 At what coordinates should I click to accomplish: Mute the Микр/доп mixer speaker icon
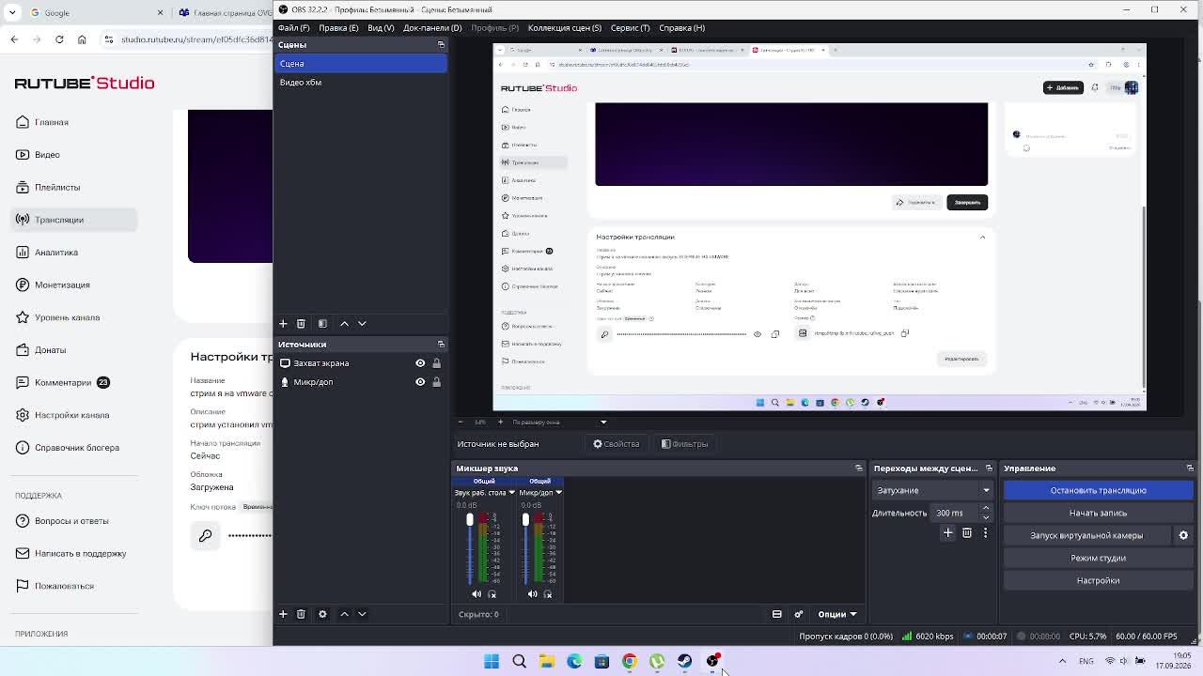click(x=532, y=593)
